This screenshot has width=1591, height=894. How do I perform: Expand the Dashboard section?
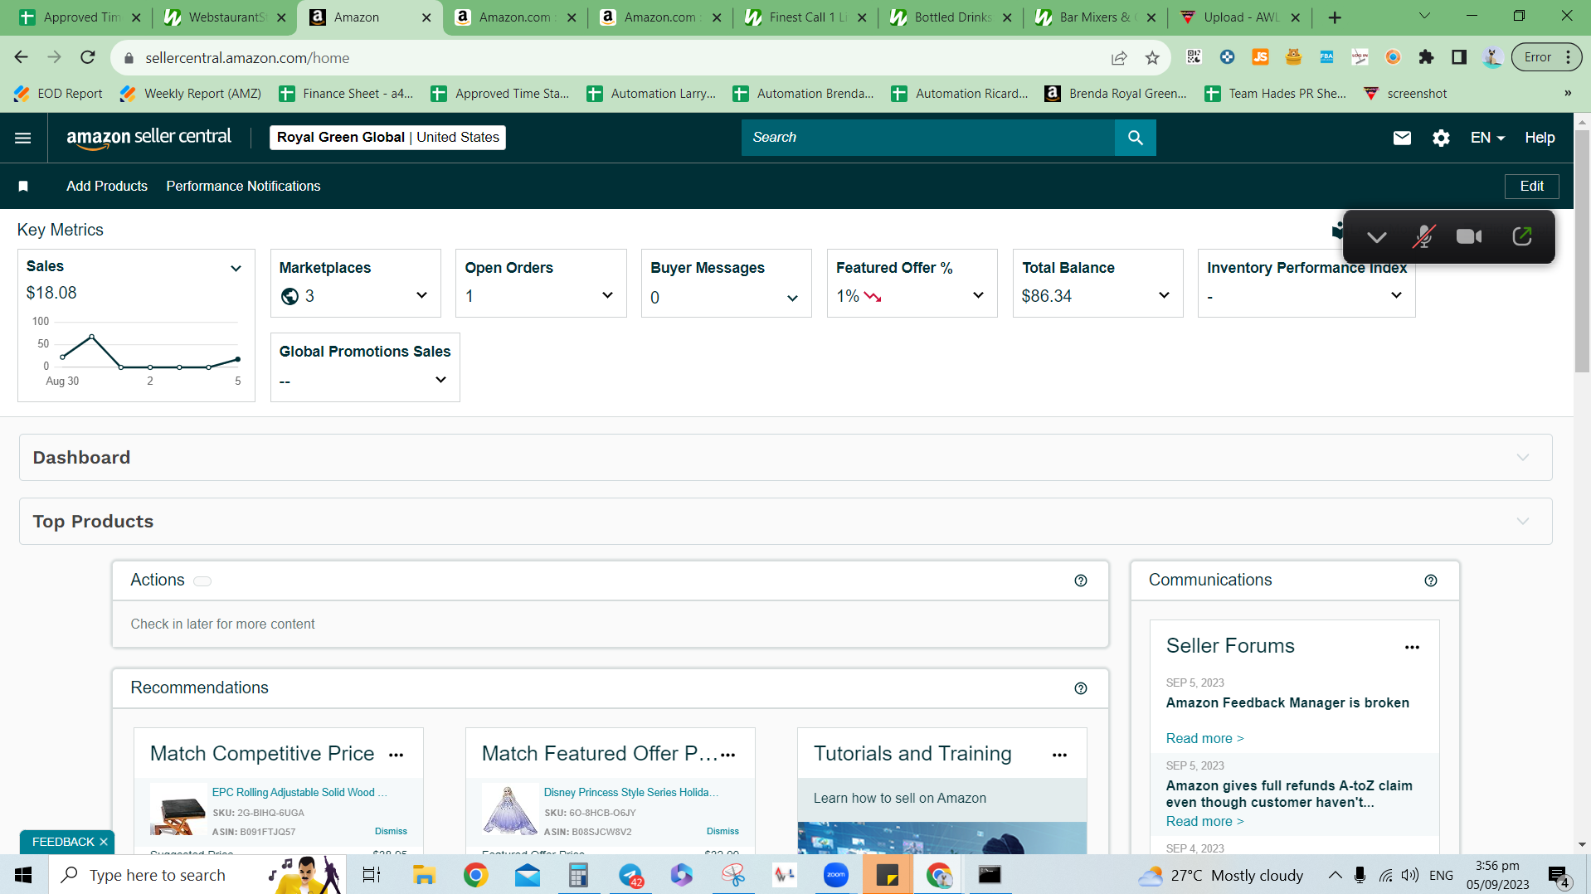(x=1522, y=458)
